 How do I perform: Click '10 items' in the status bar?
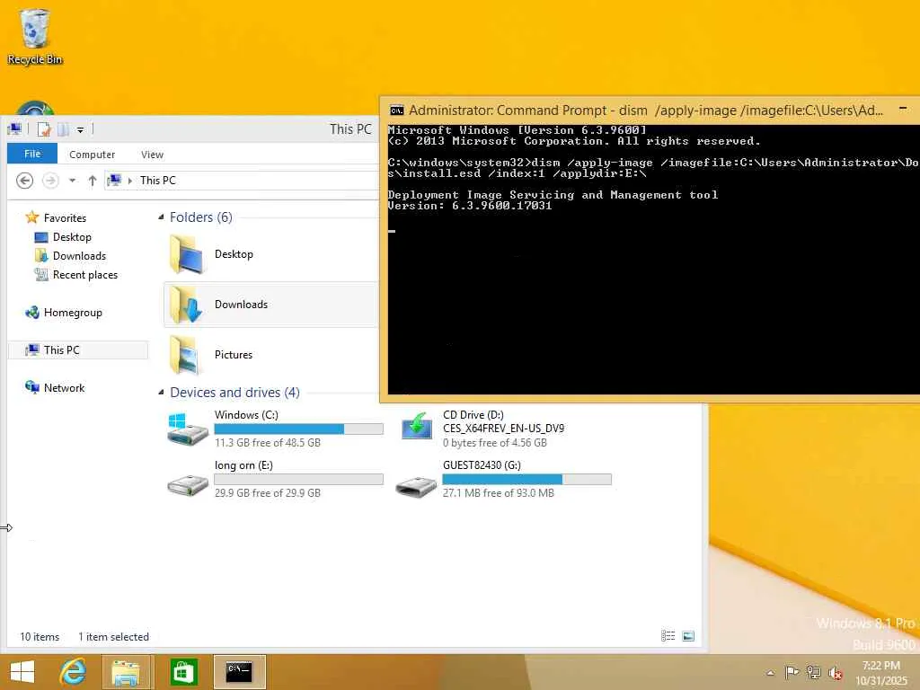[x=40, y=637]
